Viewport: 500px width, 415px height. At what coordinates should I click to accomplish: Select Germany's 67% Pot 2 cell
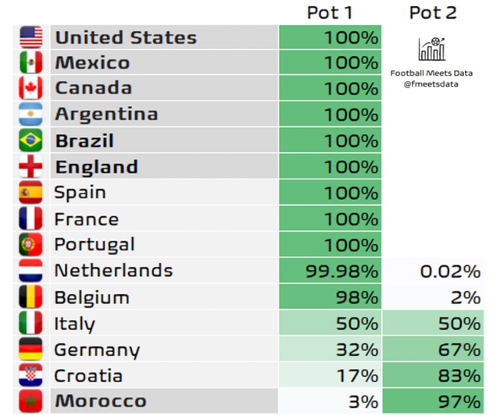[x=432, y=350]
